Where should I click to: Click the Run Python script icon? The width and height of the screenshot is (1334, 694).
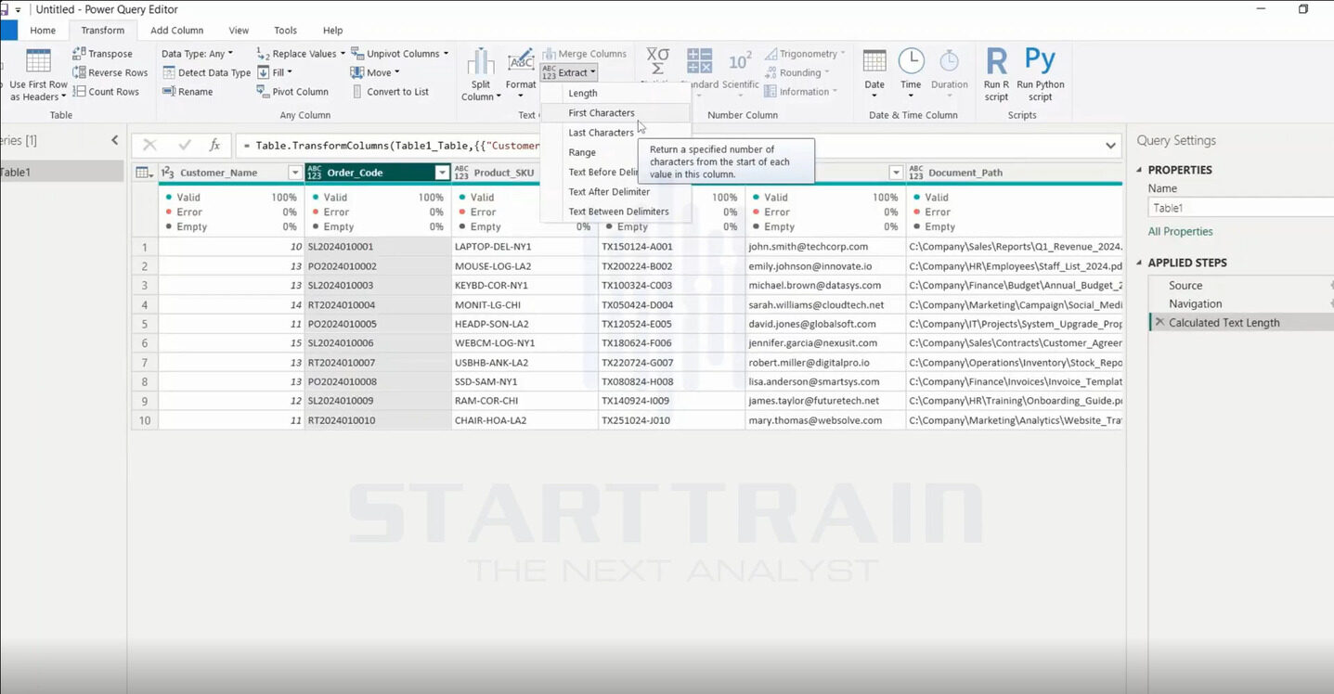pos(1040,61)
